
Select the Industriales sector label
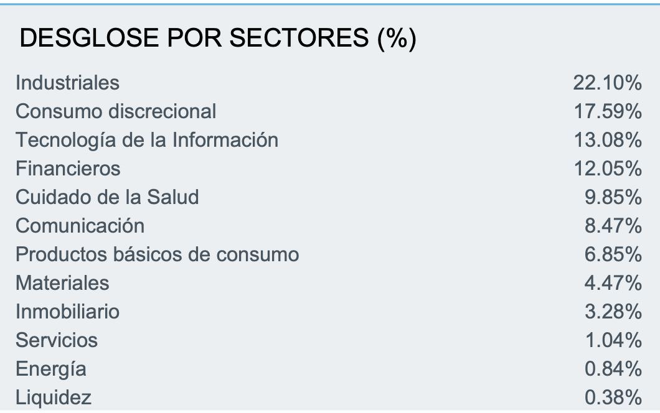pyautogui.click(x=67, y=82)
